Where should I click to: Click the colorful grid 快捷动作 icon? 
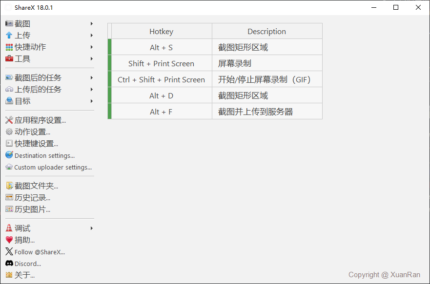point(9,47)
